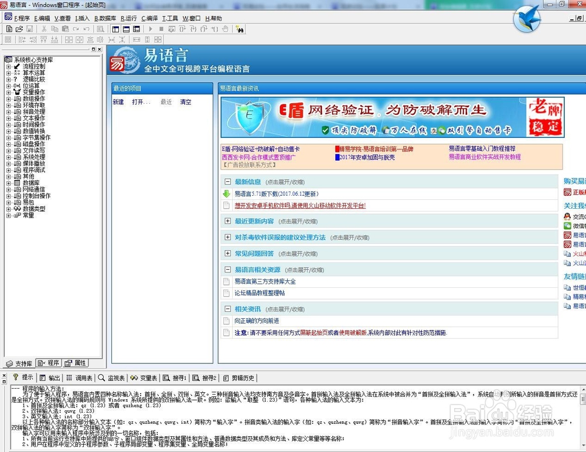Open the B.数据库 menu
This screenshot has height=452, width=586.
pos(105,18)
